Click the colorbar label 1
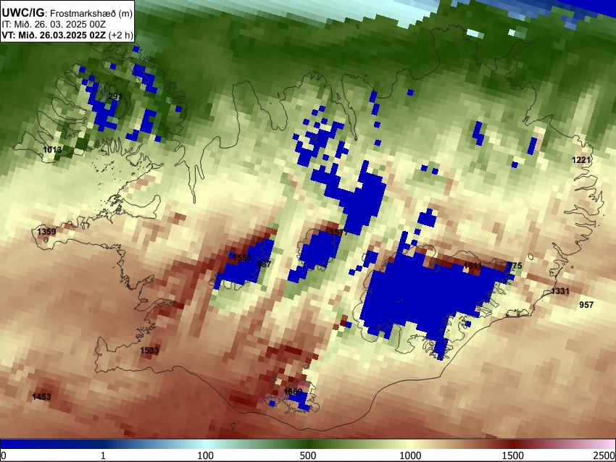Screen dimensions: 616x462 103,455
